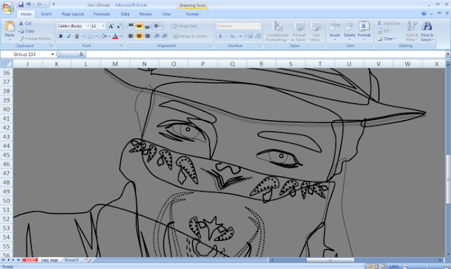Apply the red font color
The height and width of the screenshot is (269, 451).
click(x=115, y=36)
